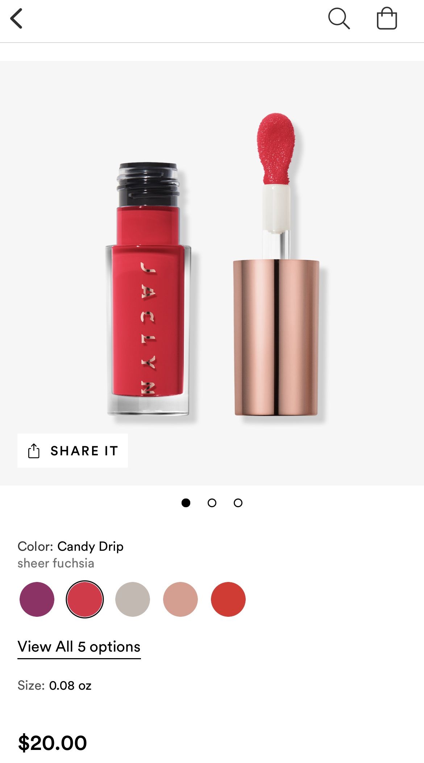
Task: Open search with the magnifying glass icon
Action: (339, 19)
